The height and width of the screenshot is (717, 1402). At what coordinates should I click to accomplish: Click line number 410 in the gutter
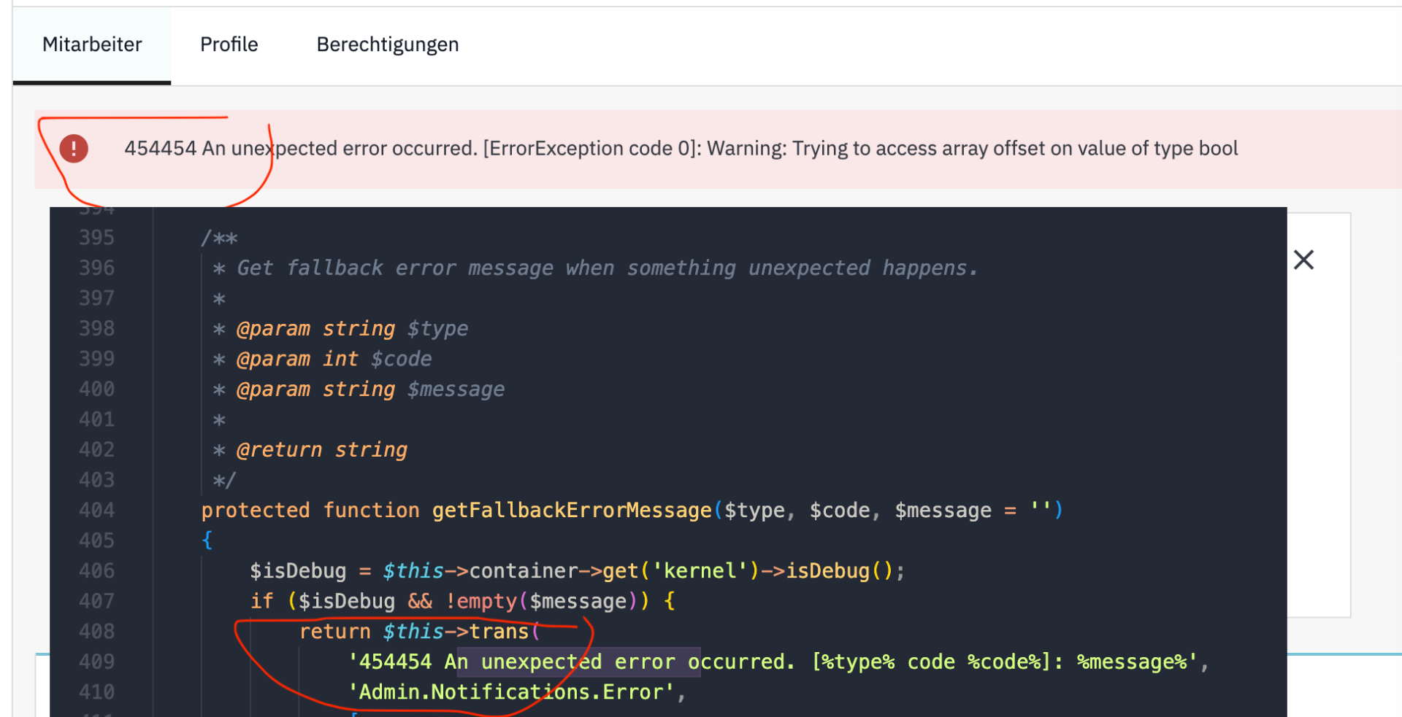pyautogui.click(x=96, y=691)
